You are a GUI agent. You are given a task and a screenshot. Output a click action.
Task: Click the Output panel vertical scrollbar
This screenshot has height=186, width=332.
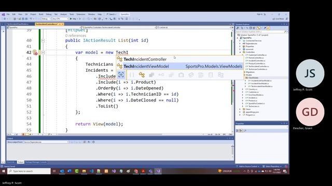(x=232, y=150)
